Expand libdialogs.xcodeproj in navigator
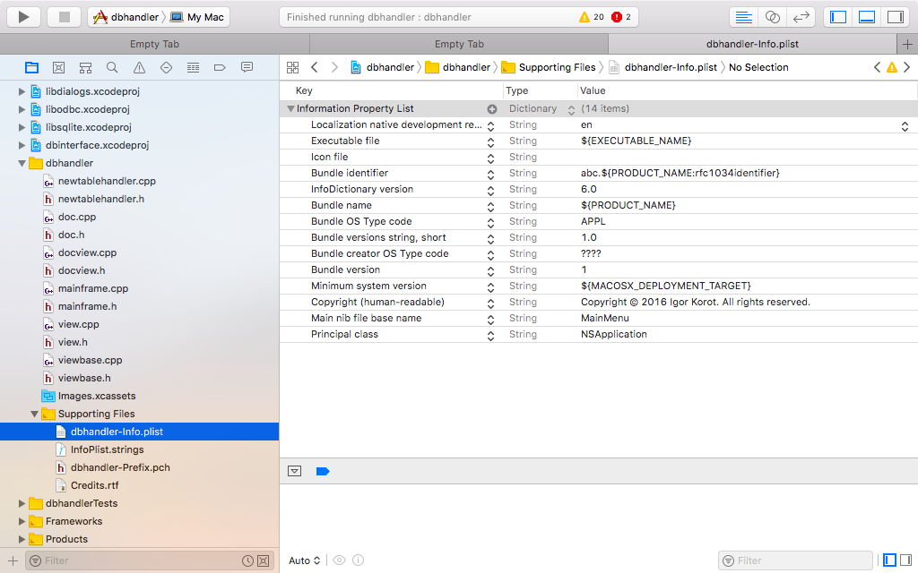Image resolution: width=918 pixels, height=573 pixels. click(x=22, y=92)
